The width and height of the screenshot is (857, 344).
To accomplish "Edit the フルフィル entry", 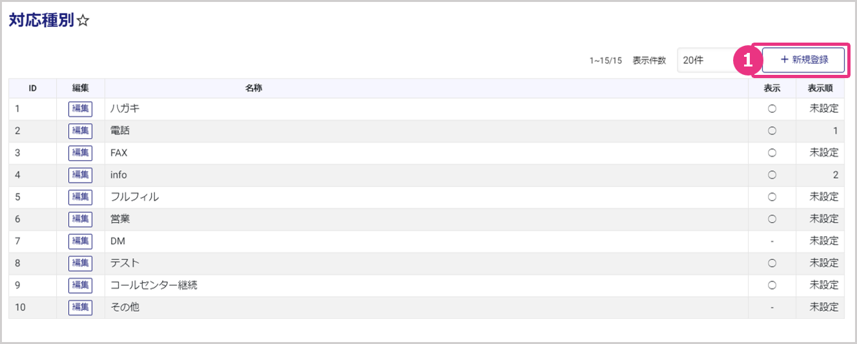I will coord(80,197).
